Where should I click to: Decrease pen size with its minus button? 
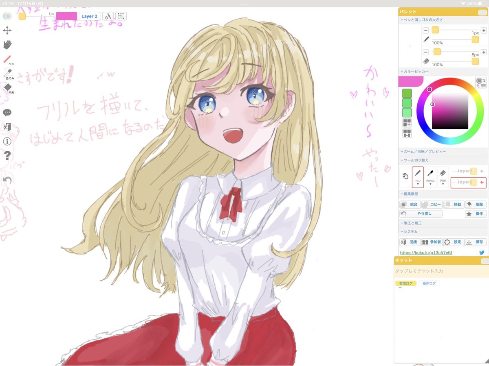425,30
